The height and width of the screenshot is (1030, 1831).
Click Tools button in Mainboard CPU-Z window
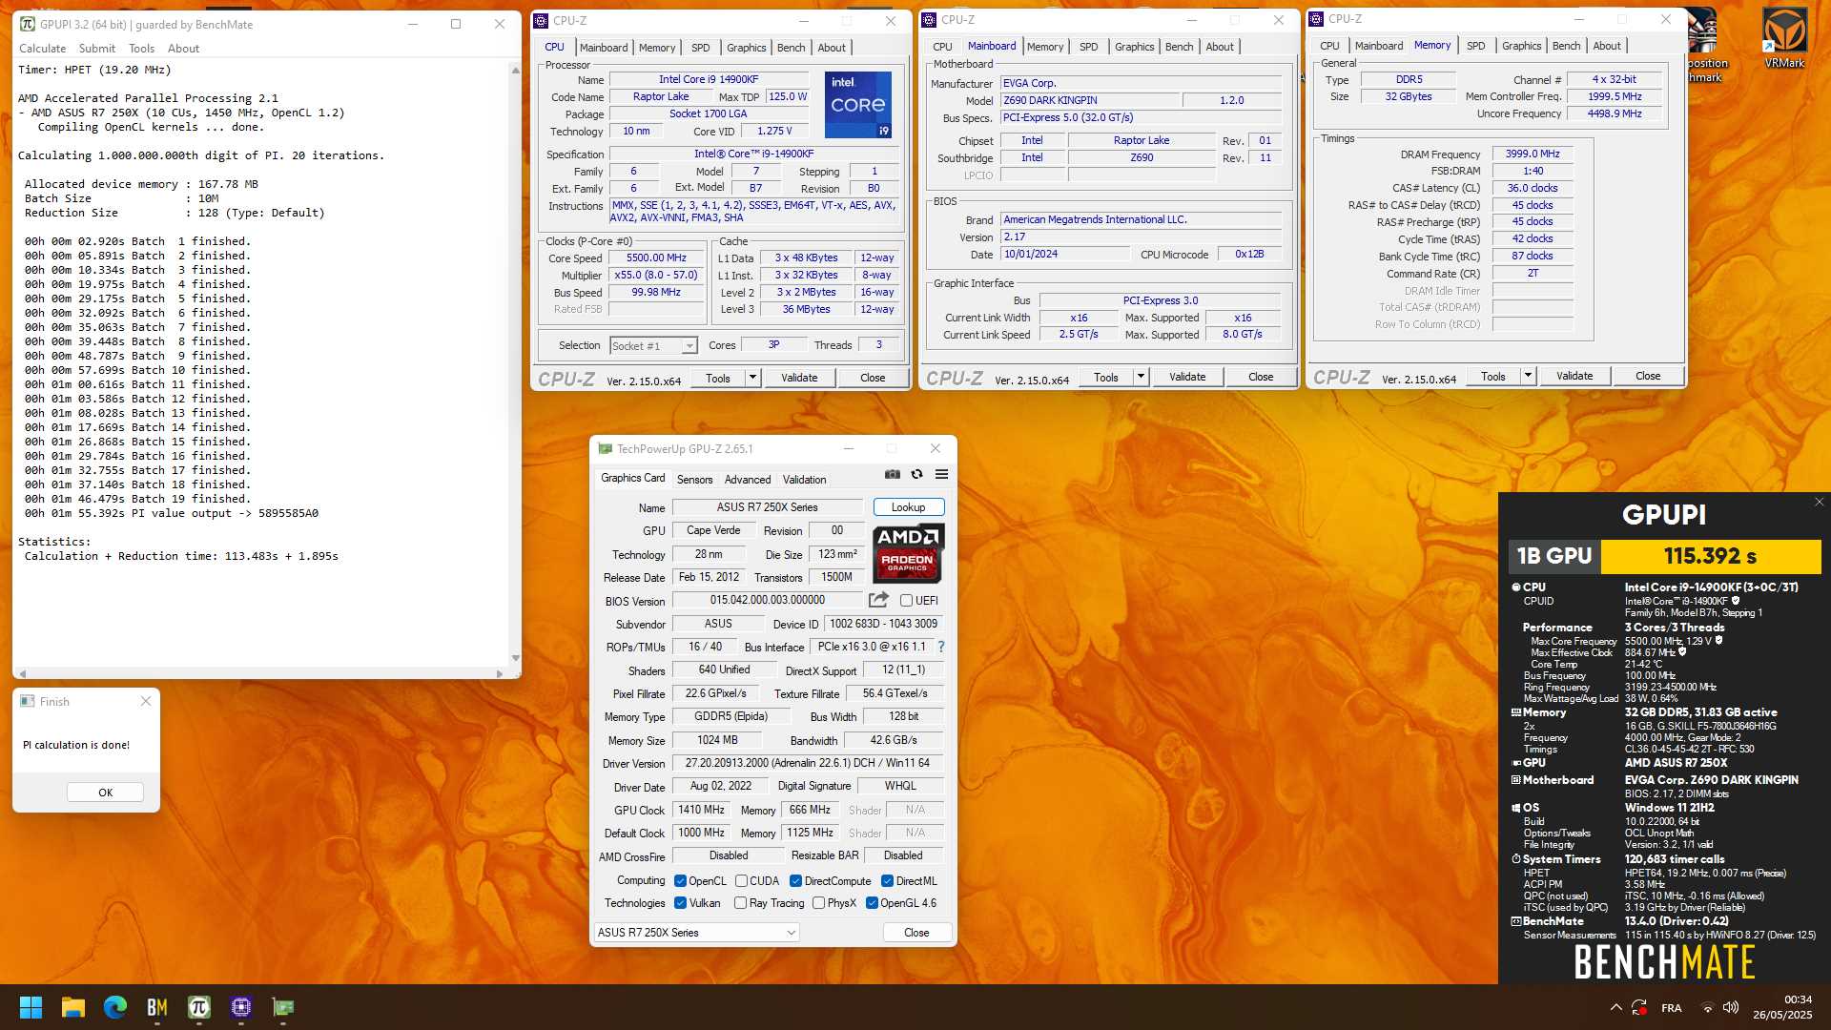tap(1106, 377)
